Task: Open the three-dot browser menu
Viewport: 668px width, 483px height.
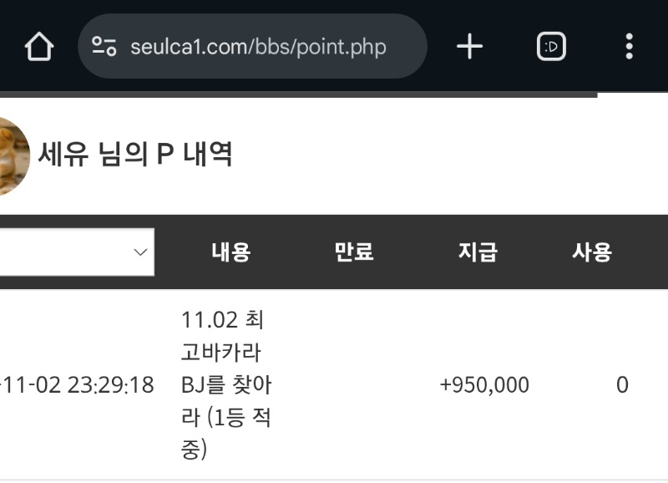Action: coord(629,47)
